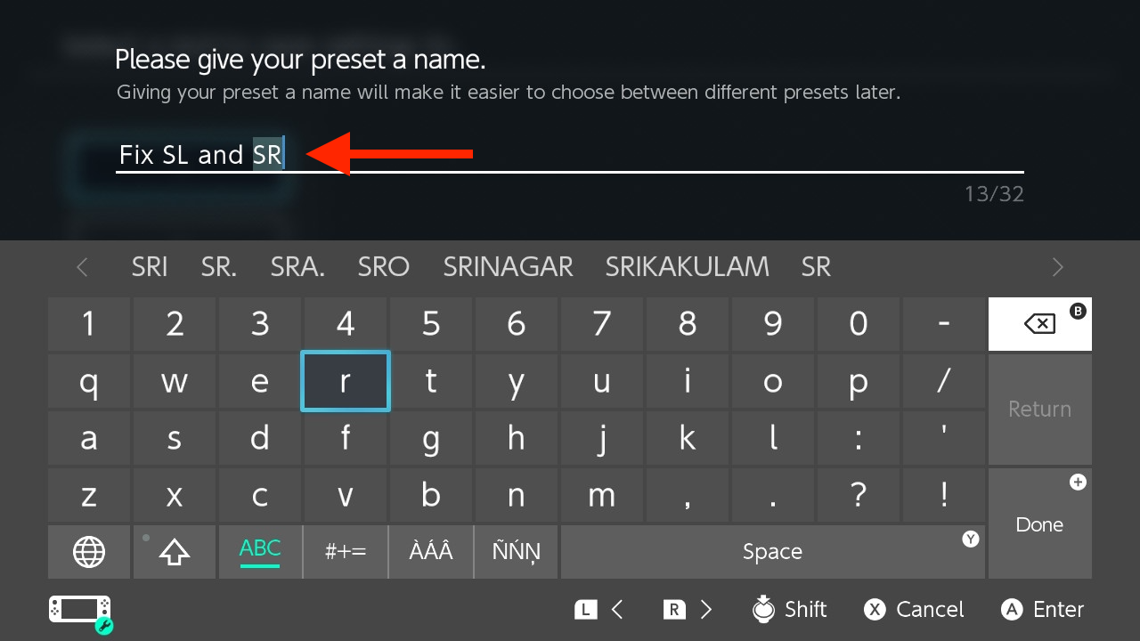Switch to the #+= symbols tab
Viewport: 1140px width, 641px height.
pyautogui.click(x=346, y=552)
